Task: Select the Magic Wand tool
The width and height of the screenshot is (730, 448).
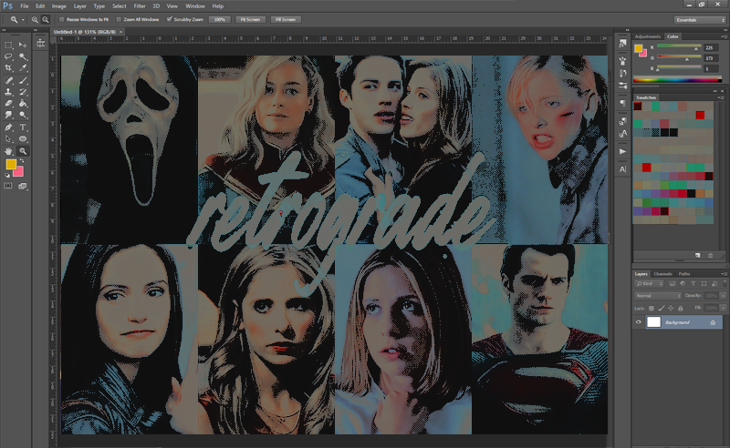Action: click(23, 56)
